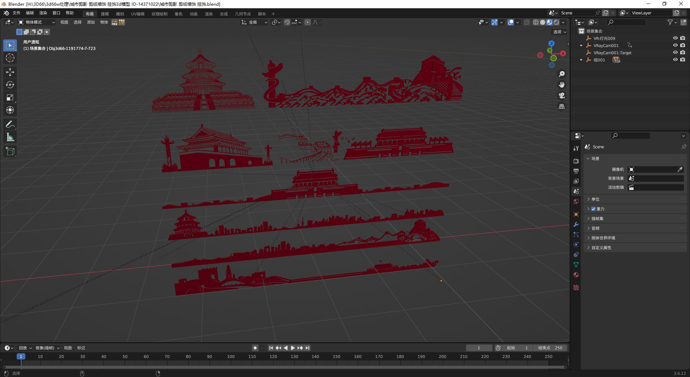Open the Modifier wrench properties tab
Viewport: 690px width, 377px height.
tap(576, 224)
